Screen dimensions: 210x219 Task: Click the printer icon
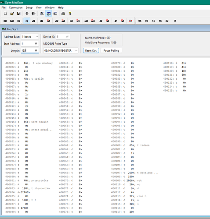point(63,14)
